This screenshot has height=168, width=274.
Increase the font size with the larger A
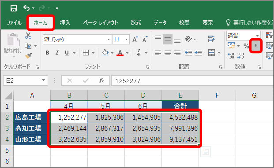135,39
